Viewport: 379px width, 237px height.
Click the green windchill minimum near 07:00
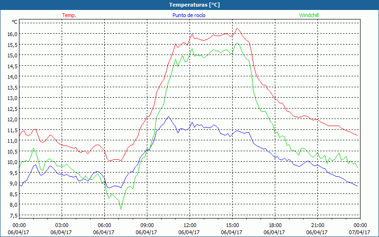coord(121,209)
